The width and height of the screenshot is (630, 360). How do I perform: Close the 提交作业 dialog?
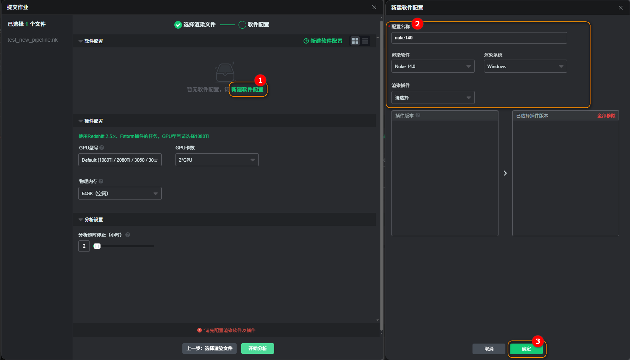click(x=374, y=7)
